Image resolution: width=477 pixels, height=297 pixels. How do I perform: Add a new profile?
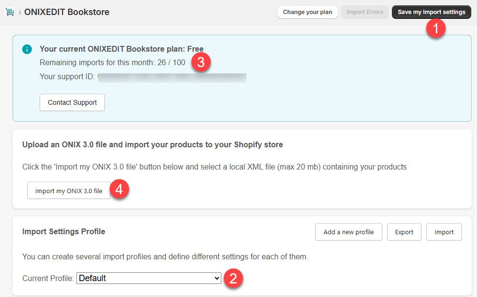tap(348, 232)
